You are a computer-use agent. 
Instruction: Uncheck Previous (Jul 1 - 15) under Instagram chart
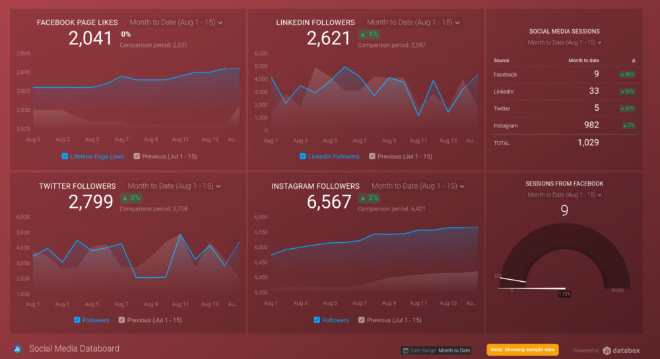coord(362,320)
